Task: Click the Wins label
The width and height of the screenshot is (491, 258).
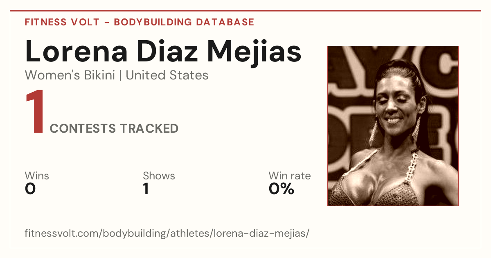Action: (x=37, y=176)
